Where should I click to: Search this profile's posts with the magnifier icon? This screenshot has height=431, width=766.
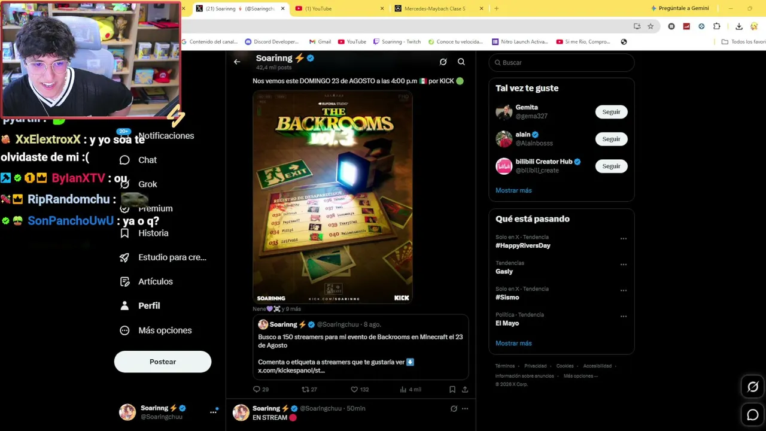(x=461, y=62)
